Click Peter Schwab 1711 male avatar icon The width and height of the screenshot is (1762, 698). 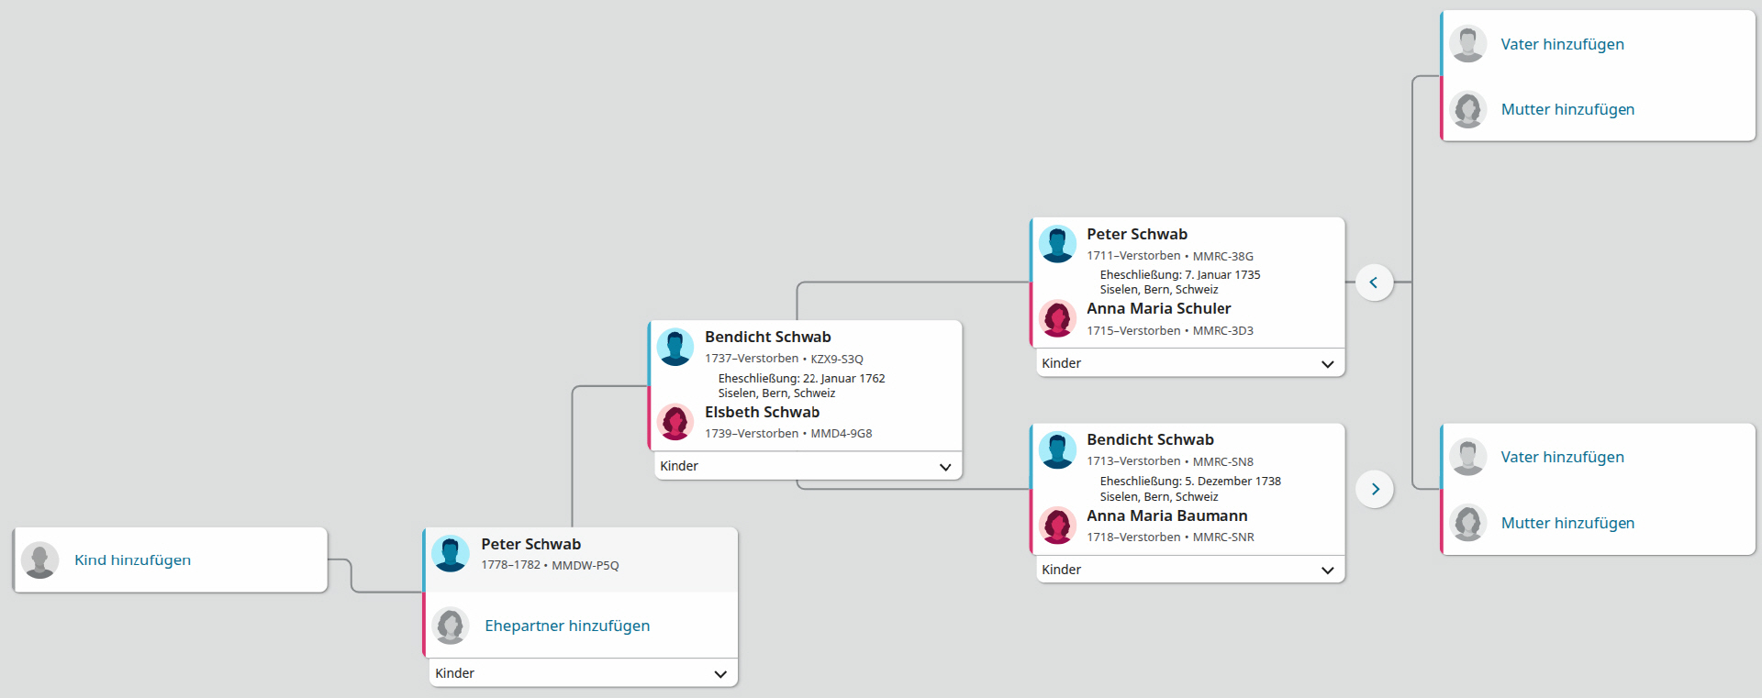(1057, 244)
